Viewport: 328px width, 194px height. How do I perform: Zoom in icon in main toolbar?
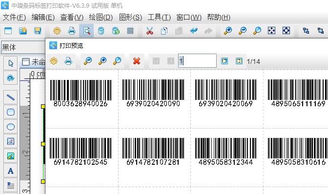pos(227,31)
